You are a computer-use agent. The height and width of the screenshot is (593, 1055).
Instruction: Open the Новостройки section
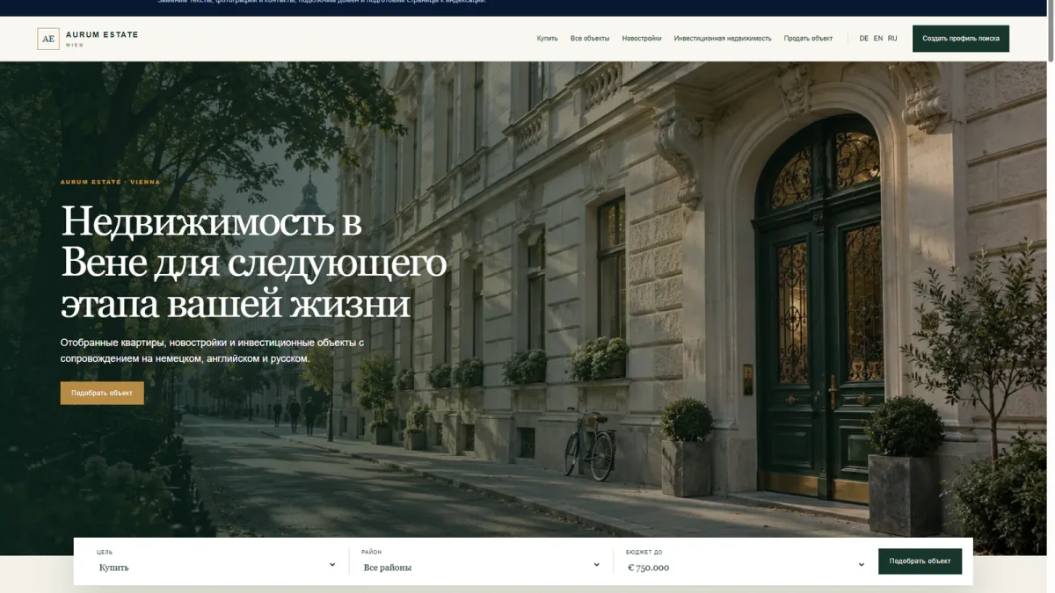pos(642,39)
